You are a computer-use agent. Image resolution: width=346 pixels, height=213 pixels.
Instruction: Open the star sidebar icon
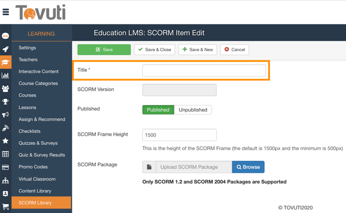tap(6, 141)
